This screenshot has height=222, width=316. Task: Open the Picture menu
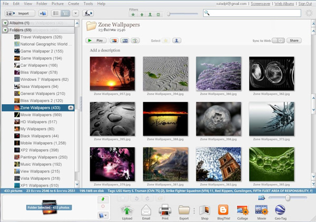57,4
